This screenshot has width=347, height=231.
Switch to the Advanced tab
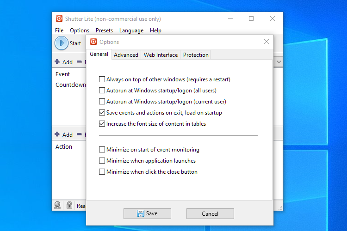(x=126, y=55)
